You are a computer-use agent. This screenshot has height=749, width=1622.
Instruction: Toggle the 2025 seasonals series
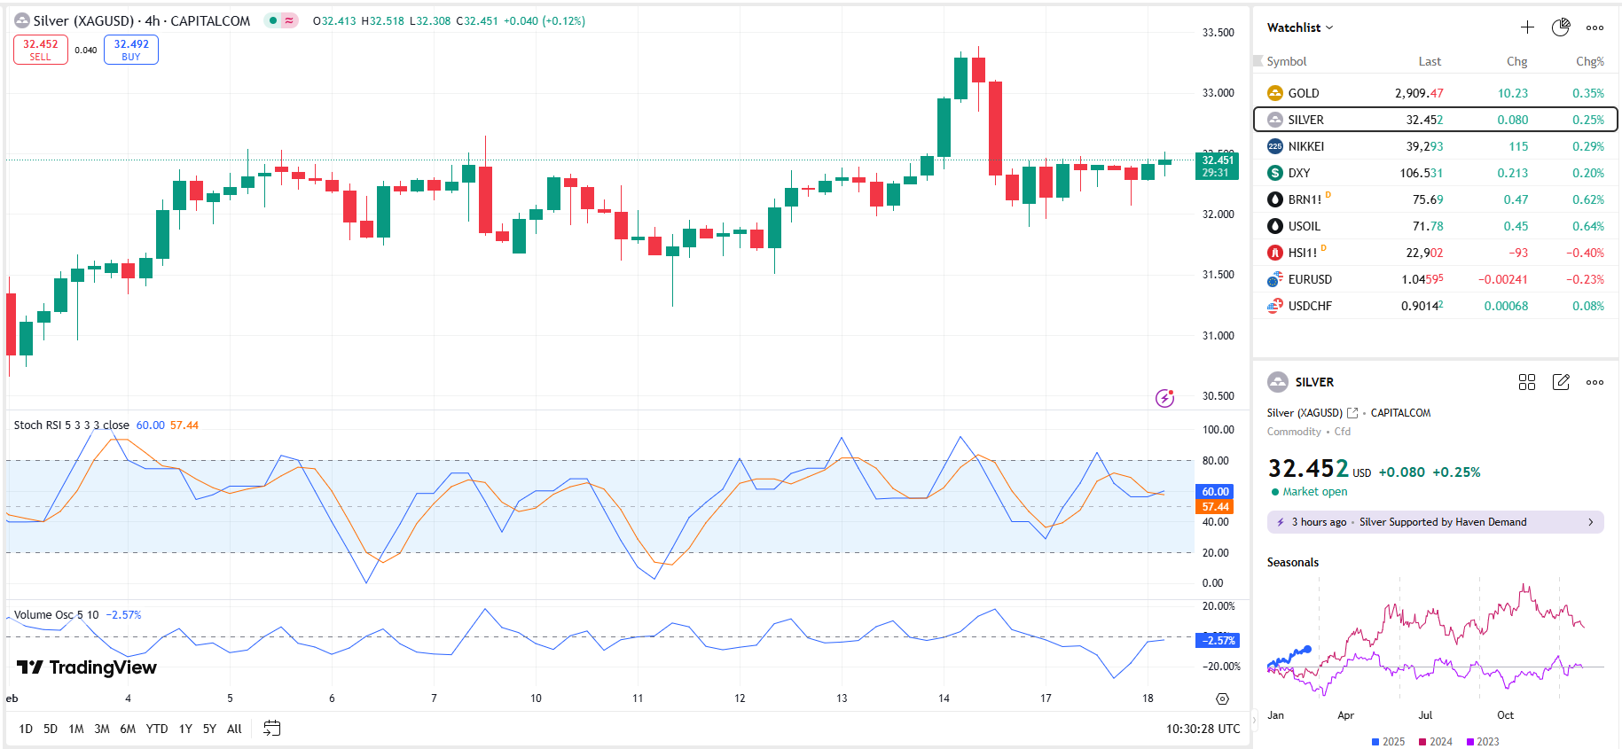tap(1388, 742)
